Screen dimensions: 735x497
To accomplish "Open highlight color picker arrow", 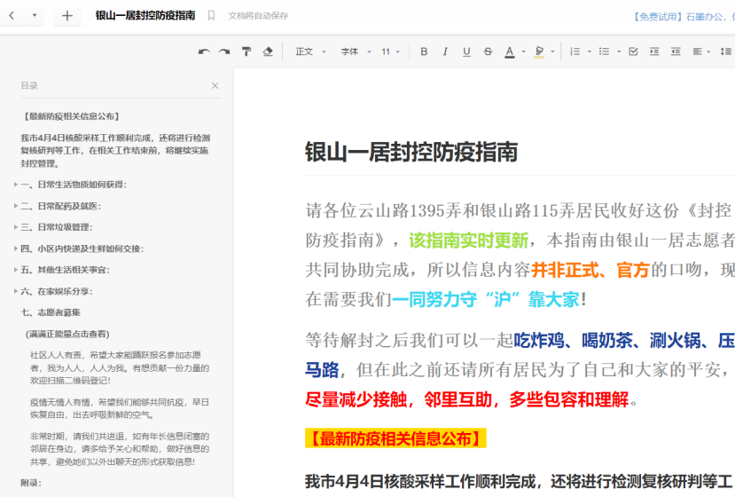I will point(552,51).
